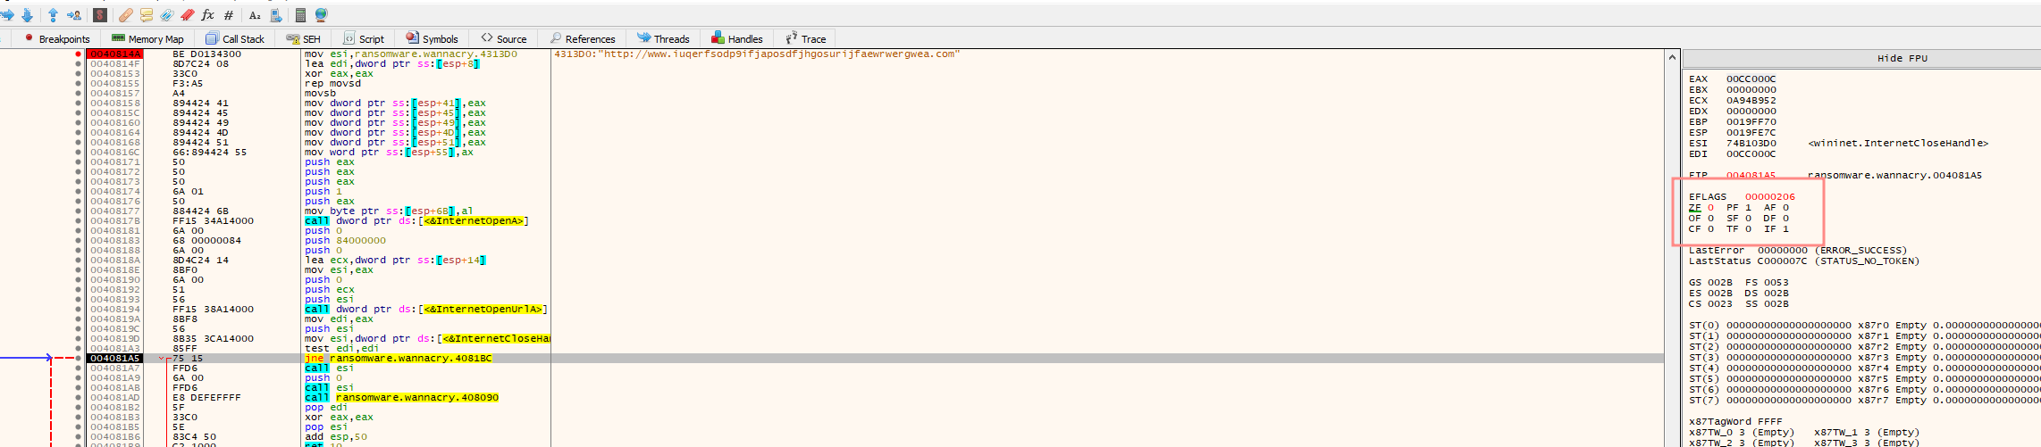Viewport: 2041px width, 447px height.
Task: Open Bookmarks via the red ribbon icon
Action: click(x=188, y=15)
